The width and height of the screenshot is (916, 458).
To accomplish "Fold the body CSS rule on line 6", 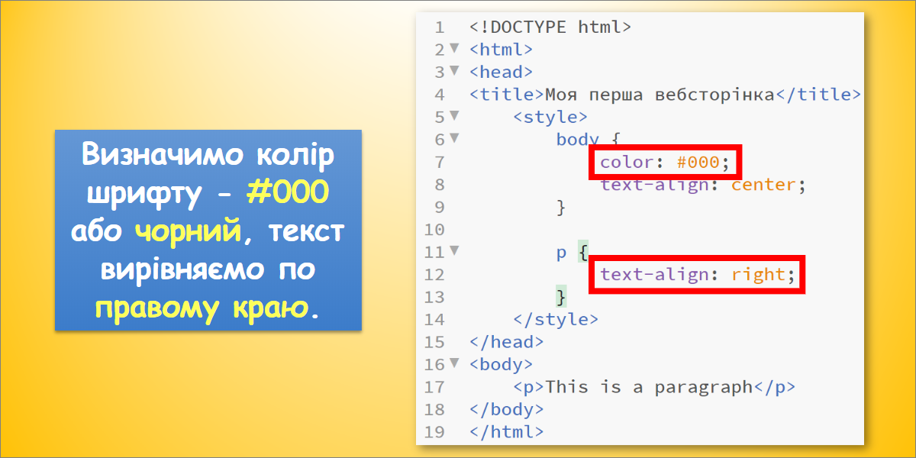I will pos(455,138).
